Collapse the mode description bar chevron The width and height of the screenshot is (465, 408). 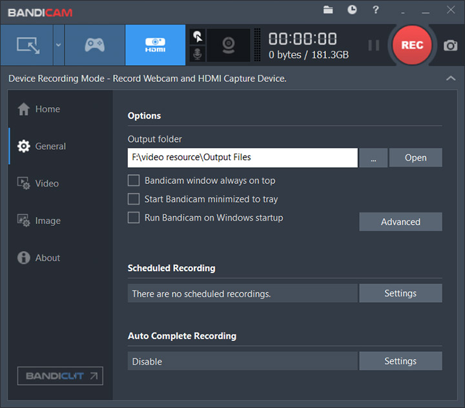click(450, 78)
